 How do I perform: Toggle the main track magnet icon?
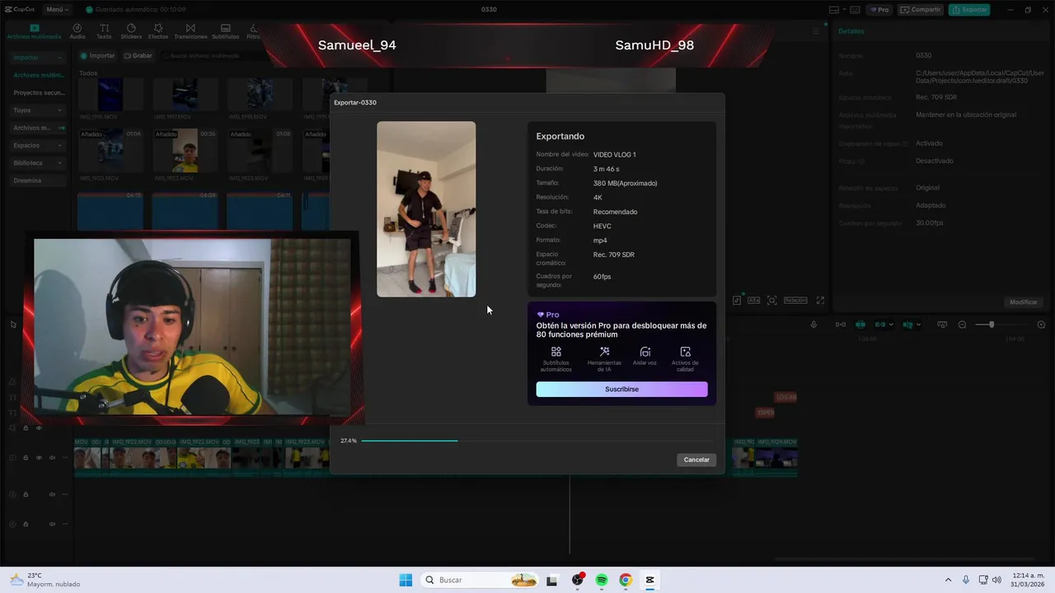[x=841, y=325]
